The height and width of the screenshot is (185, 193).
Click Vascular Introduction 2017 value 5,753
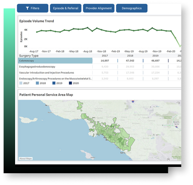tap(105, 73)
